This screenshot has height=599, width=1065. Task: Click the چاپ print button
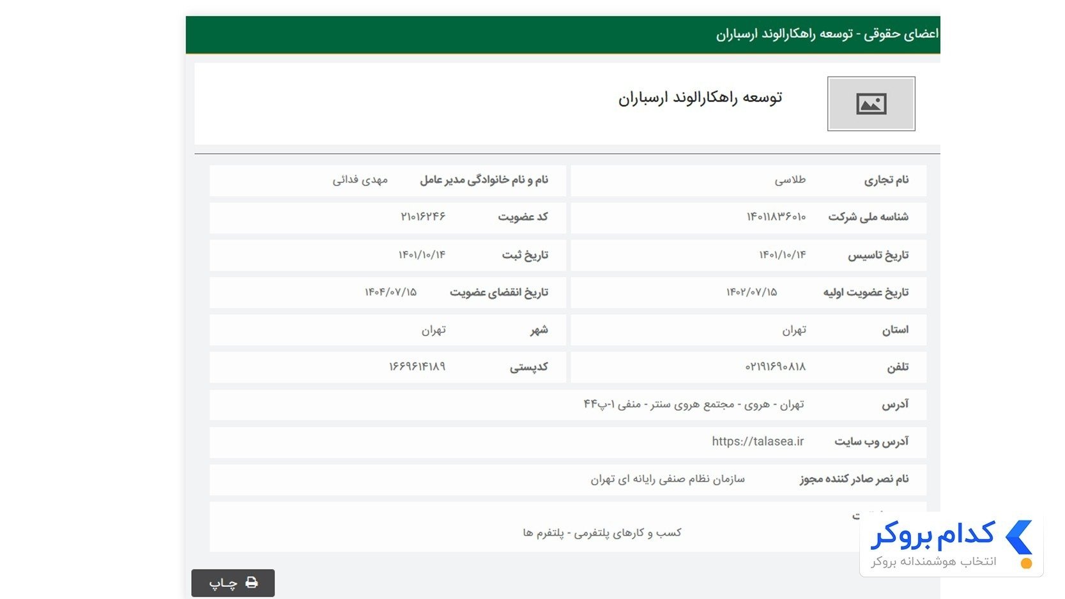(x=233, y=583)
